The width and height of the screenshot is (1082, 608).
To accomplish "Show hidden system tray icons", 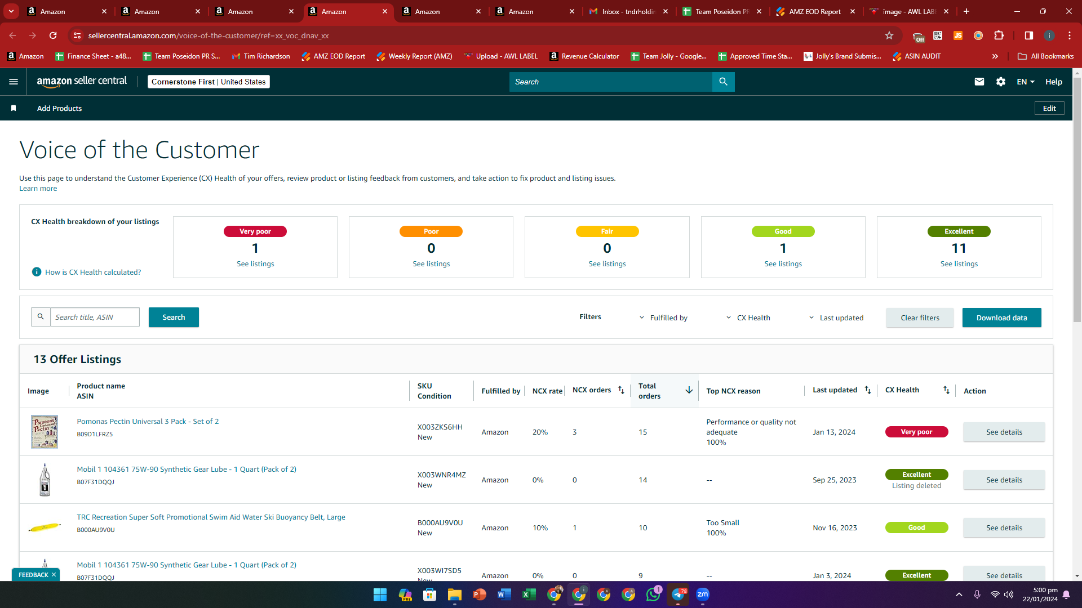I will coord(959,594).
